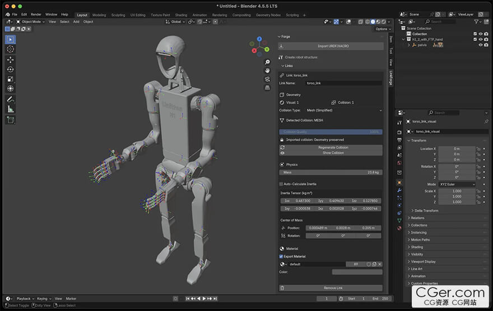
Task: Select the Scale tool
Action: (x=10, y=79)
